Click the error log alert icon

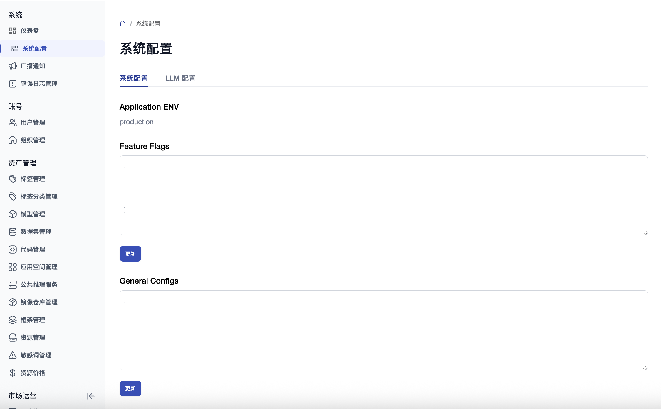click(13, 84)
